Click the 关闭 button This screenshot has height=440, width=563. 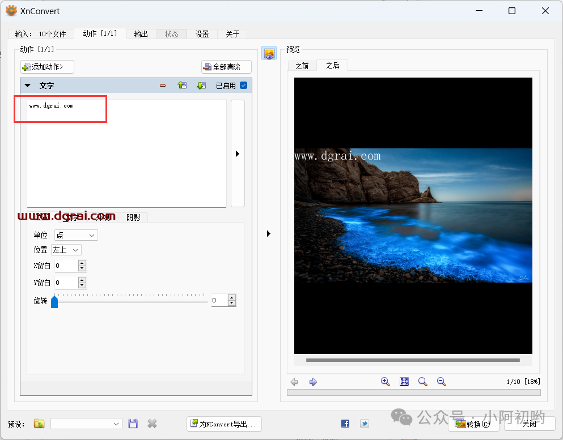pyautogui.click(x=529, y=424)
